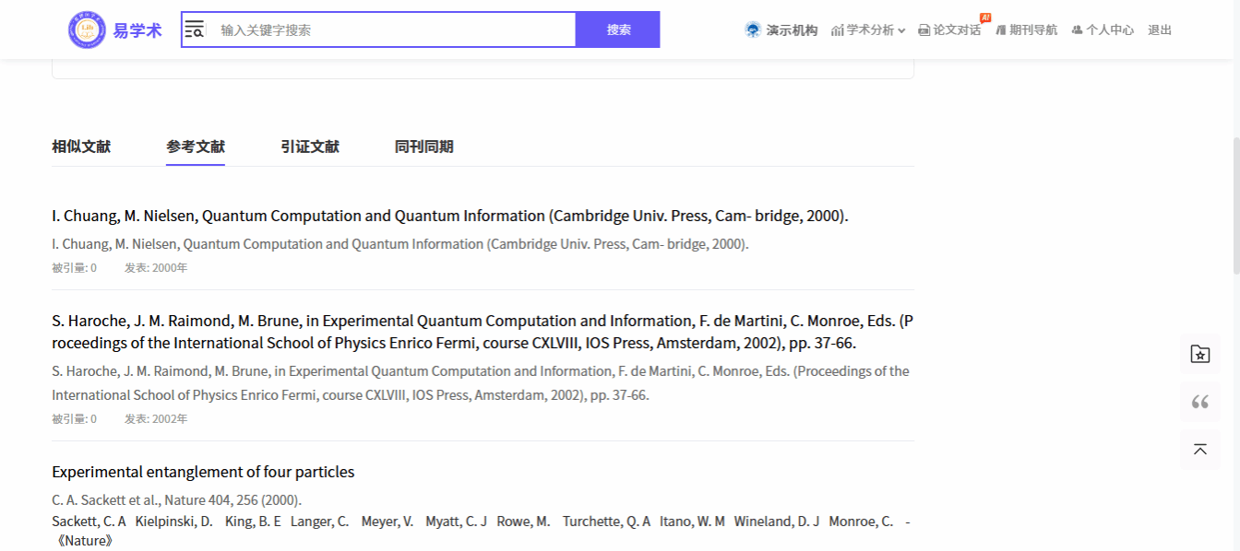1240x551 pixels.
Task: Open the 同刊同期 tab
Action: [424, 147]
